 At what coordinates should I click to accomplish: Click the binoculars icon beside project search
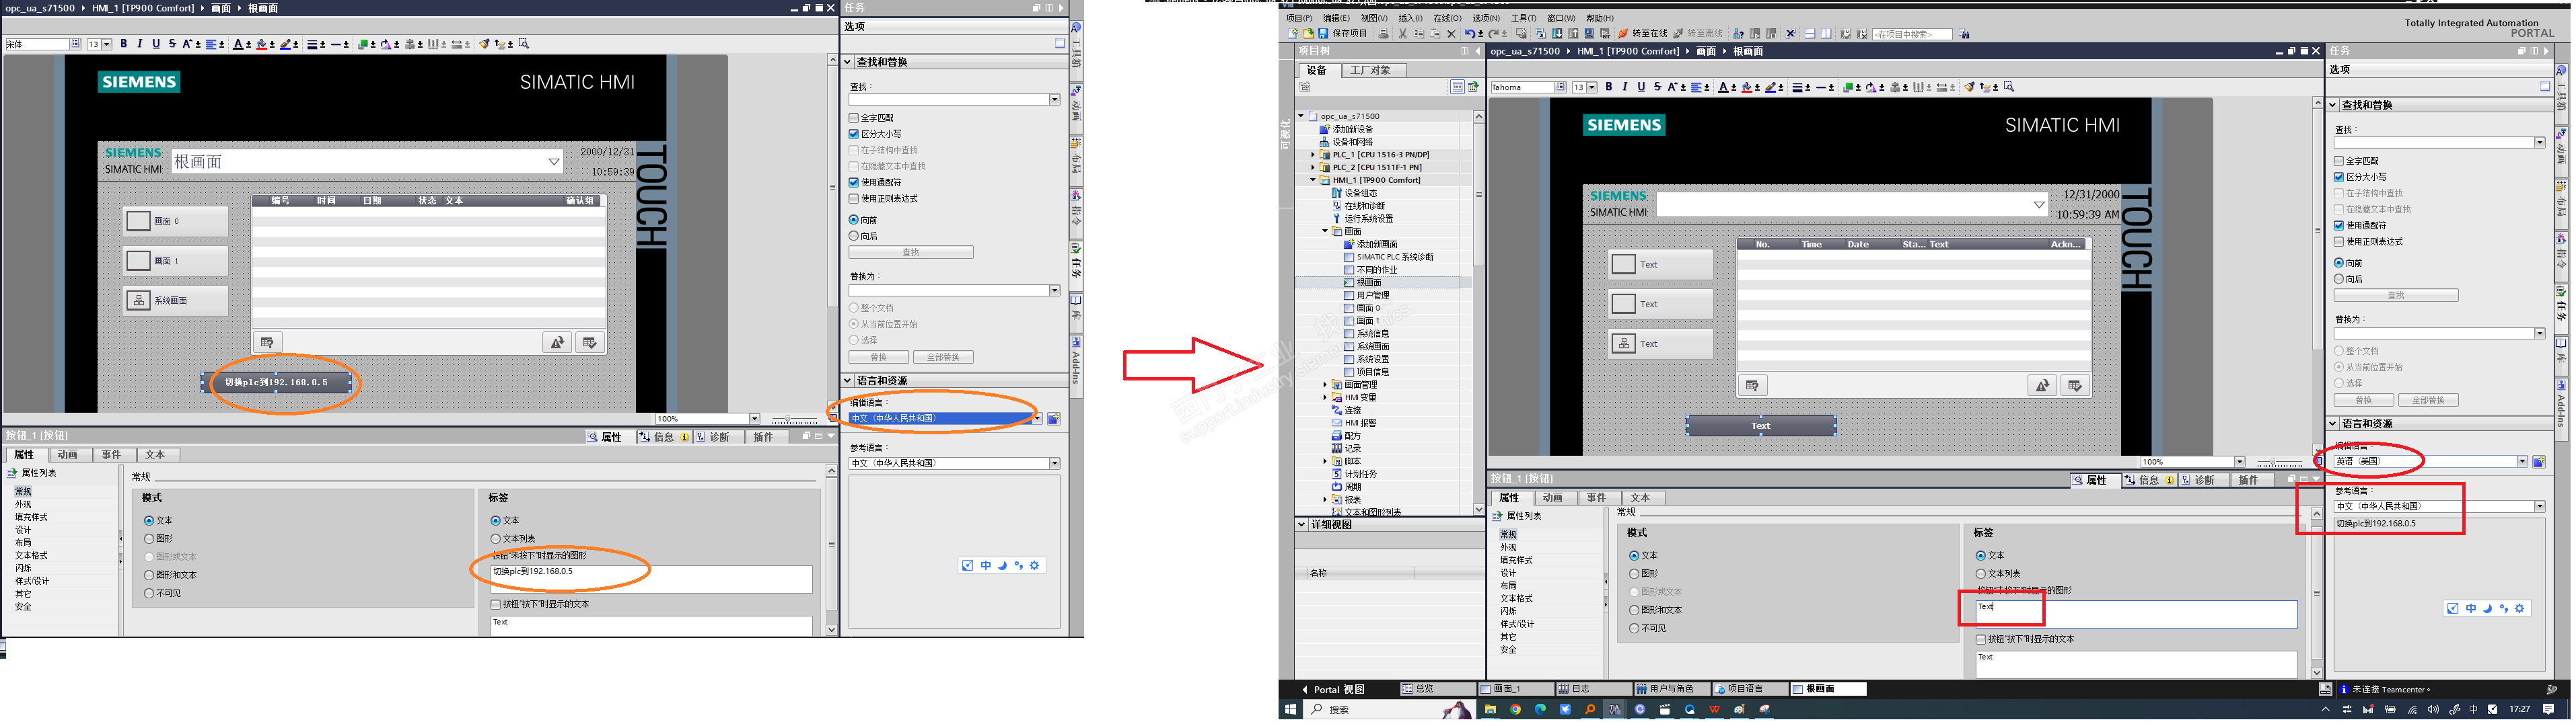[1965, 34]
